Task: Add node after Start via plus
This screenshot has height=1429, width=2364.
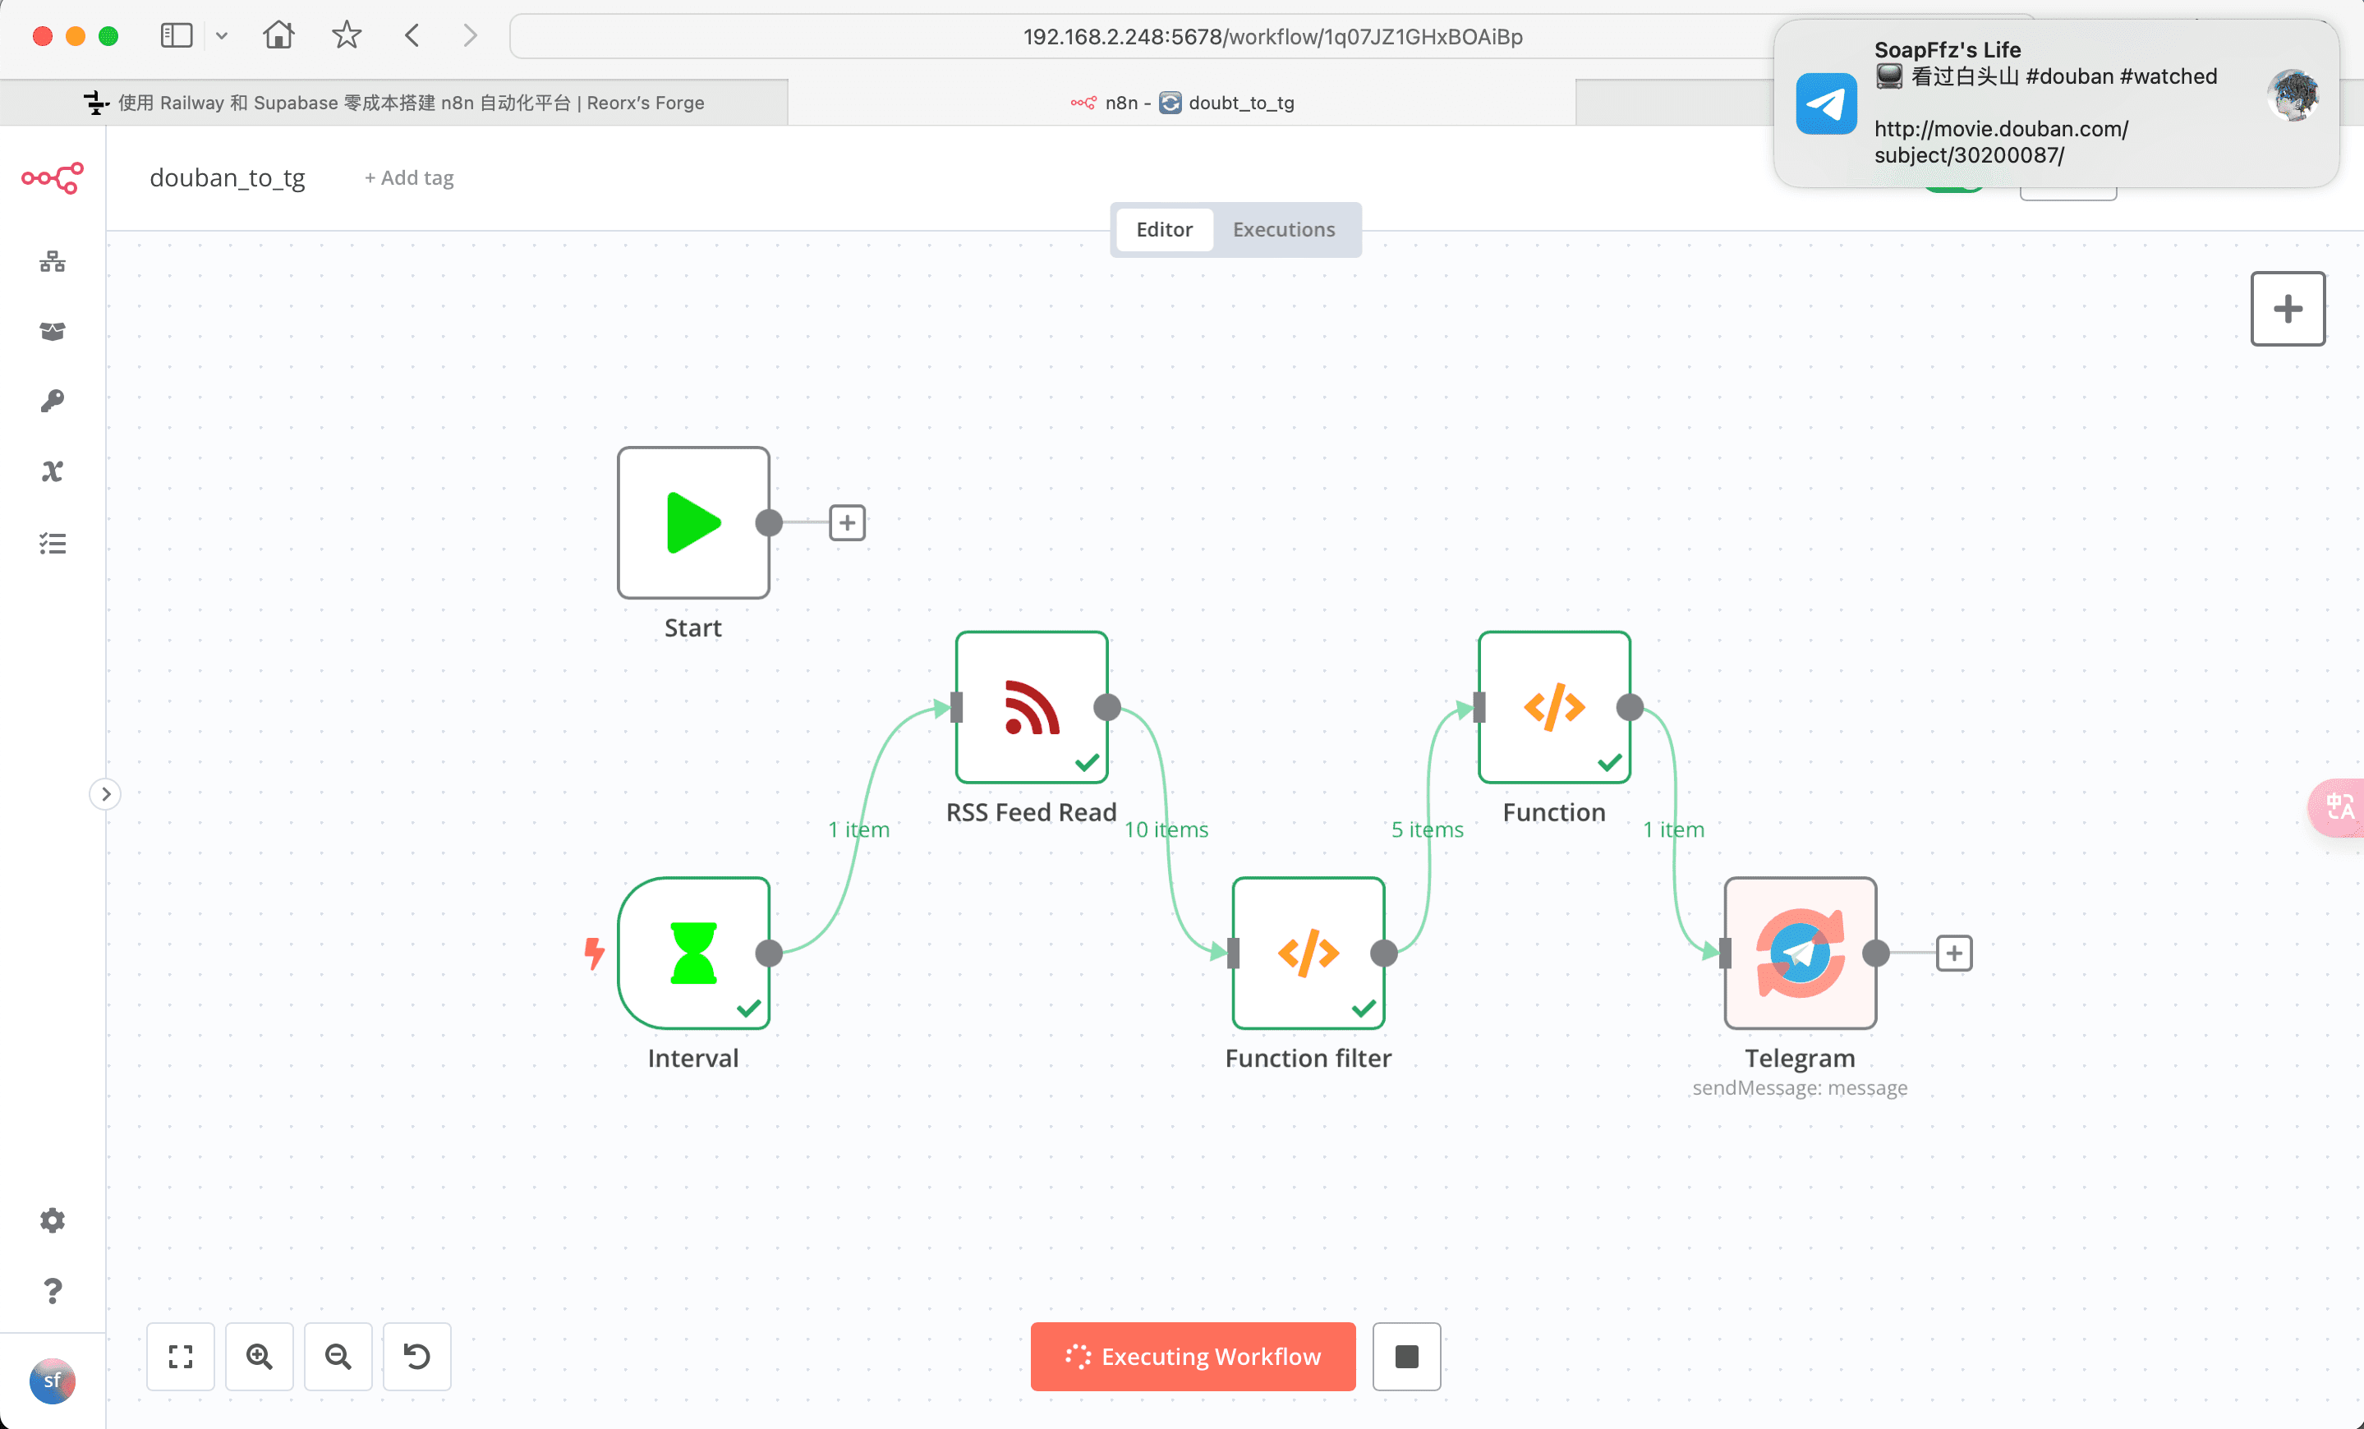Action: click(x=847, y=522)
